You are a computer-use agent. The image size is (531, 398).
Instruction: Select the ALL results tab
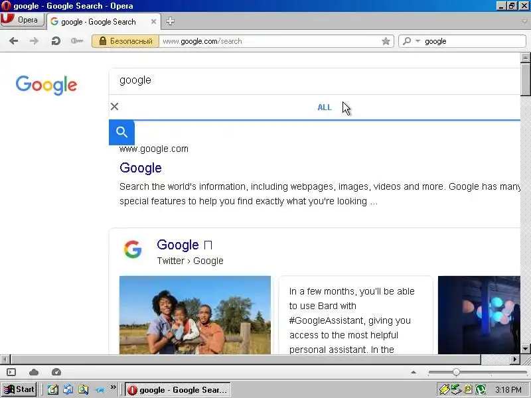pos(325,107)
